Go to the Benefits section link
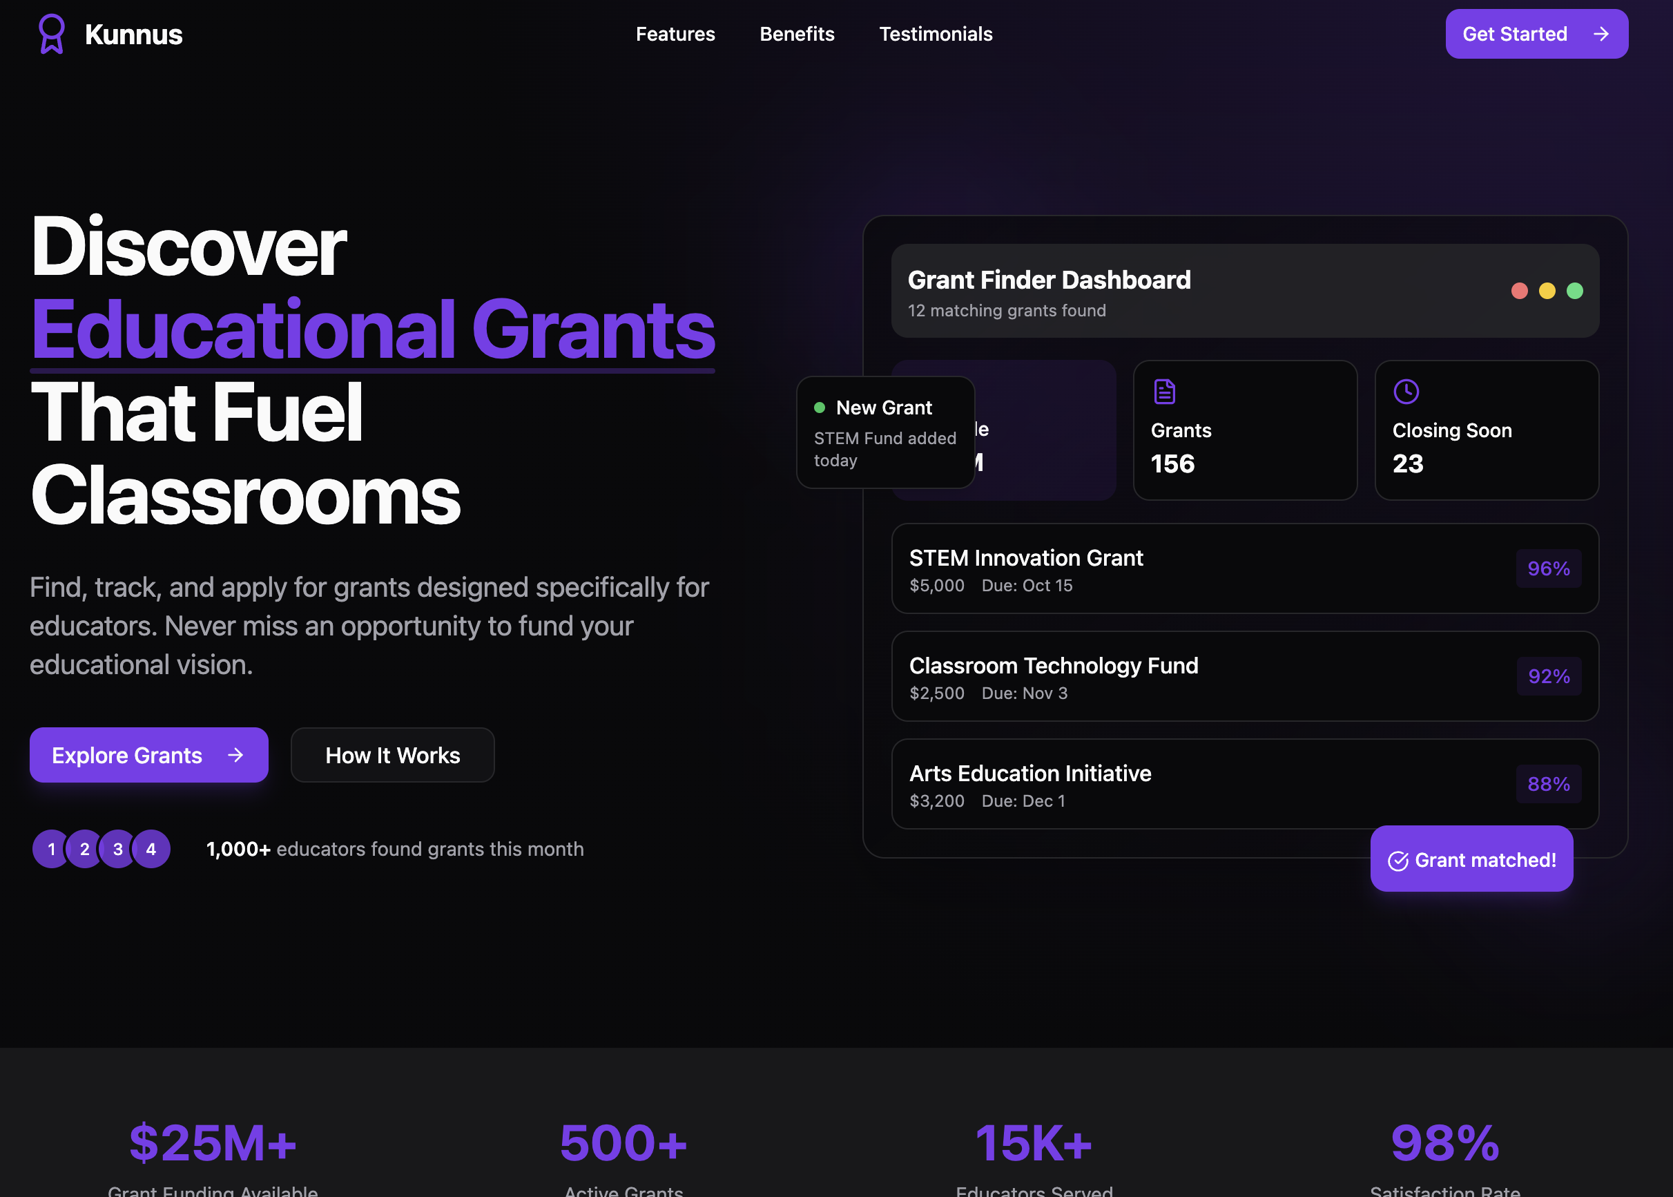 (796, 34)
